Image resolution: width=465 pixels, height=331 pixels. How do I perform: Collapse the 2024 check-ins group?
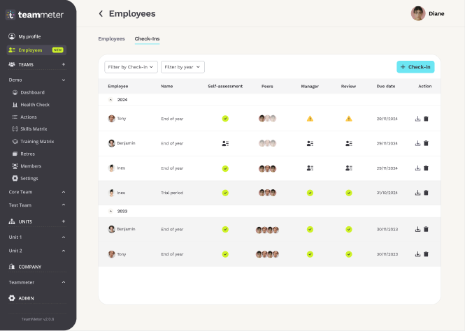tap(110, 100)
